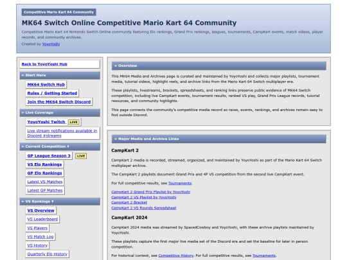The image size is (347, 260).
Task: Open Quarterly Elo History
Action: 48,254
